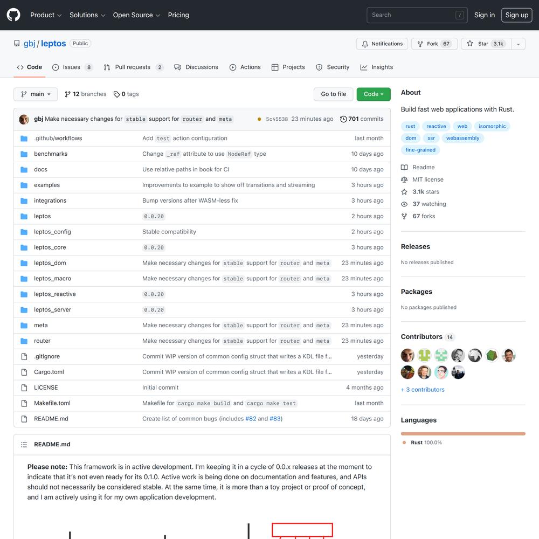
Task: Open the GitHub logo home link
Action: [13, 15]
